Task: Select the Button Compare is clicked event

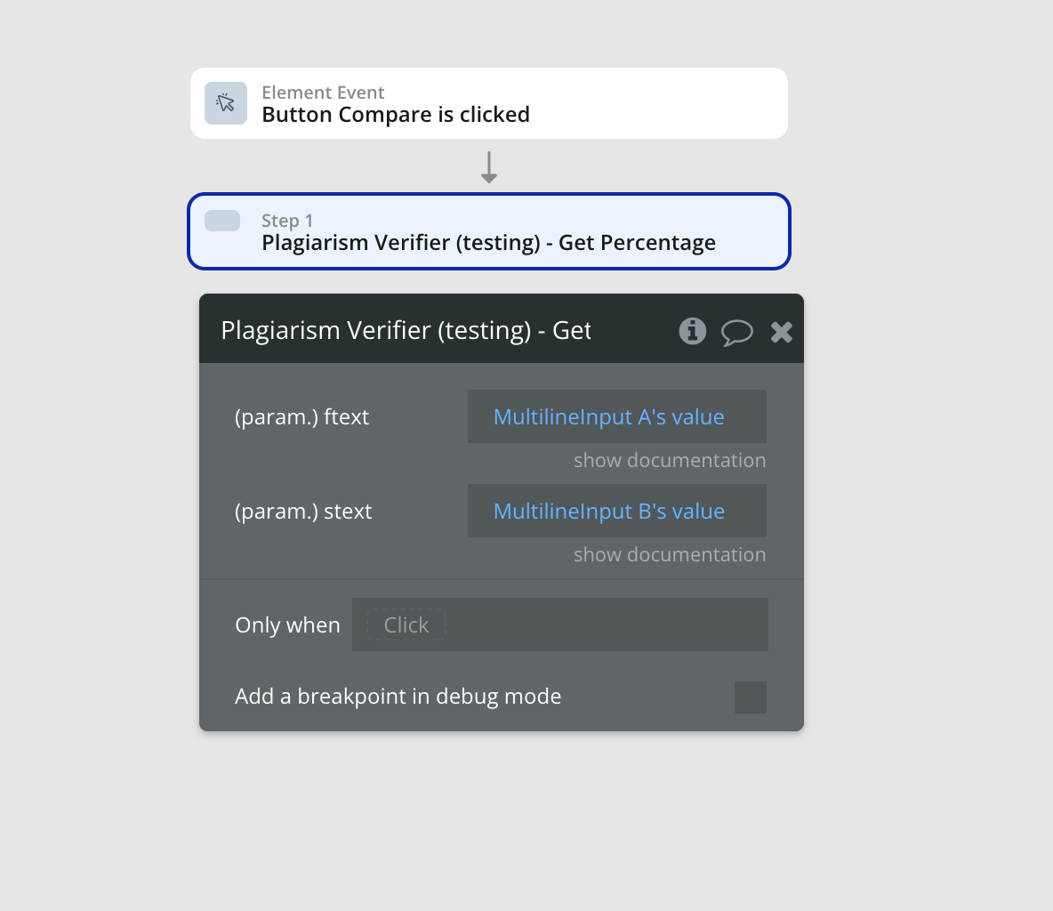Action: 489,103
